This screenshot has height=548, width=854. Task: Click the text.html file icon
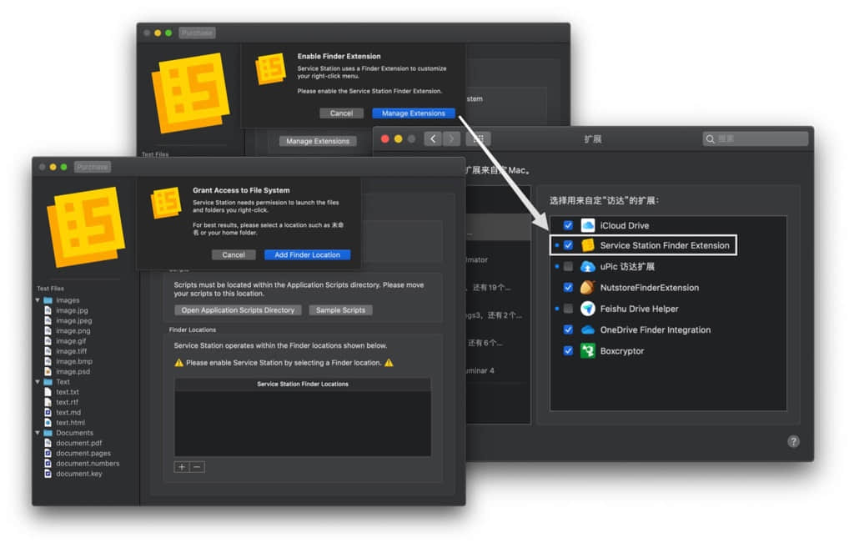(48, 423)
